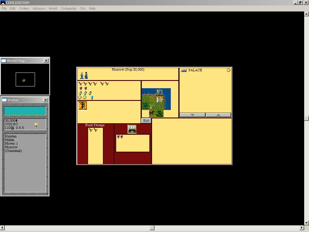The width and height of the screenshot is (309, 232).
Task: Click the horizontal scrollbar thumb
Action: 152,228
